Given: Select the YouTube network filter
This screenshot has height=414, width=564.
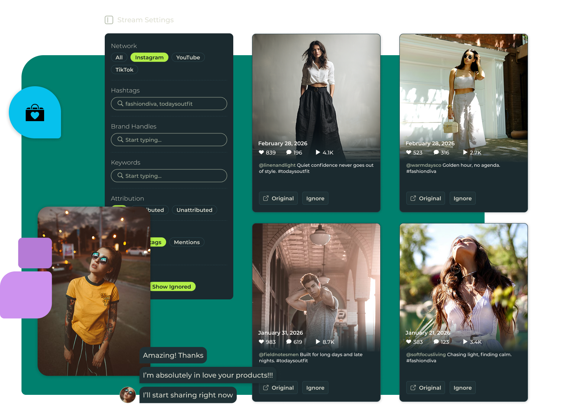Looking at the screenshot, I should tap(188, 58).
